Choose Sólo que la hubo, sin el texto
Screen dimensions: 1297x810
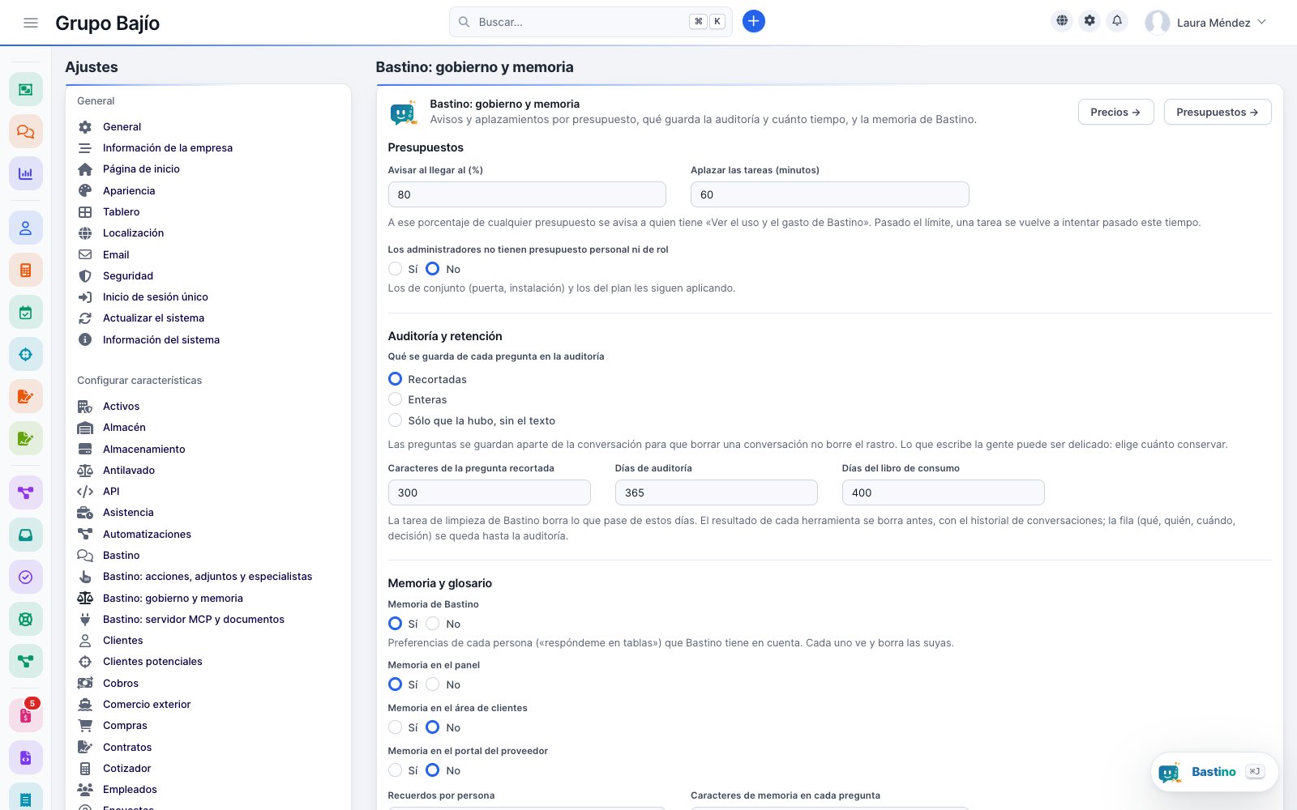(395, 420)
